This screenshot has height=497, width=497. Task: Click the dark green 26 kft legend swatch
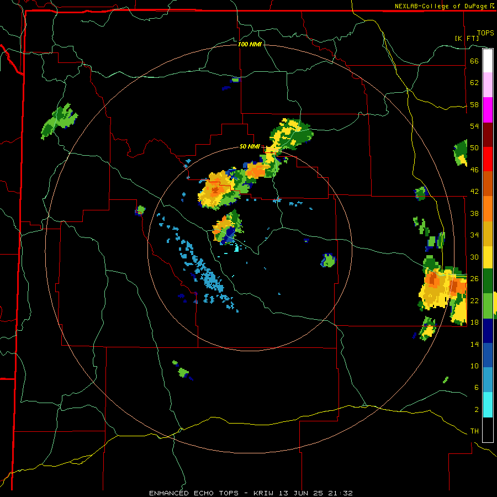(x=488, y=281)
